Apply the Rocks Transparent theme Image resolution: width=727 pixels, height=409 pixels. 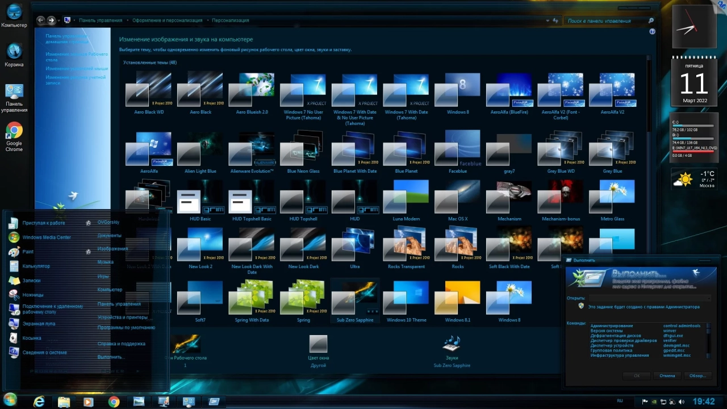tap(406, 247)
